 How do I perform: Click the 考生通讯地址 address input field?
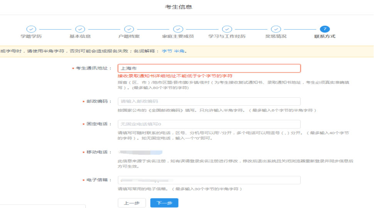click(209, 68)
